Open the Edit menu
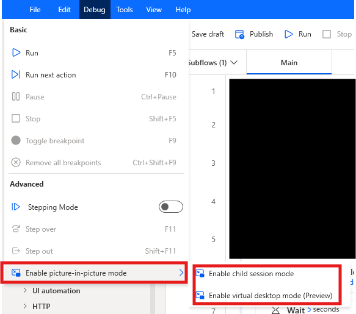This screenshot has width=356, height=314. pyautogui.click(x=64, y=10)
